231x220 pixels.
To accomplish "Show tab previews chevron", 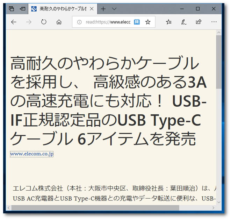I will (114, 9).
